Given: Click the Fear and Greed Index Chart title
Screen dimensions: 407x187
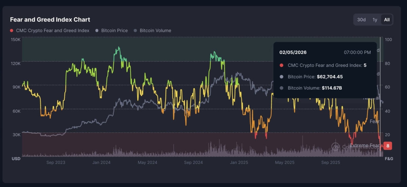Looking at the screenshot, I should (50, 20).
